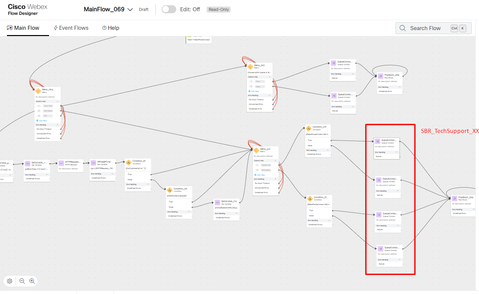Screen dimensions: 479x294
Task: Collapse Custom Links in Menu_yc2 node
Action: (275, 160)
